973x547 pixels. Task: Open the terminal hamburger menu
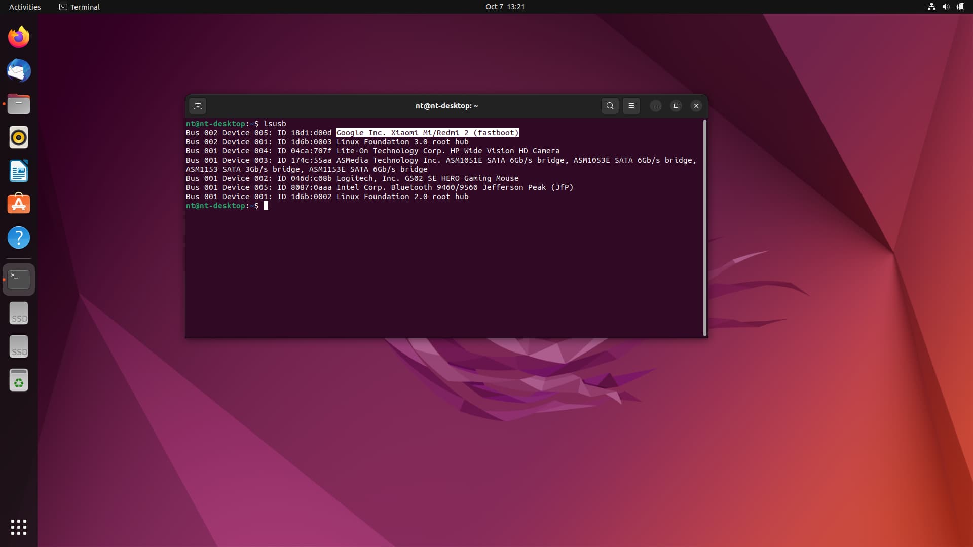(631, 106)
